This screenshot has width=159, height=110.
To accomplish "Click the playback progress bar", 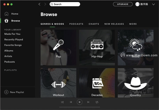I will [79, 107].
